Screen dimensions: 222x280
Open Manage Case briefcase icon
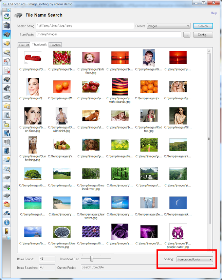6,25
